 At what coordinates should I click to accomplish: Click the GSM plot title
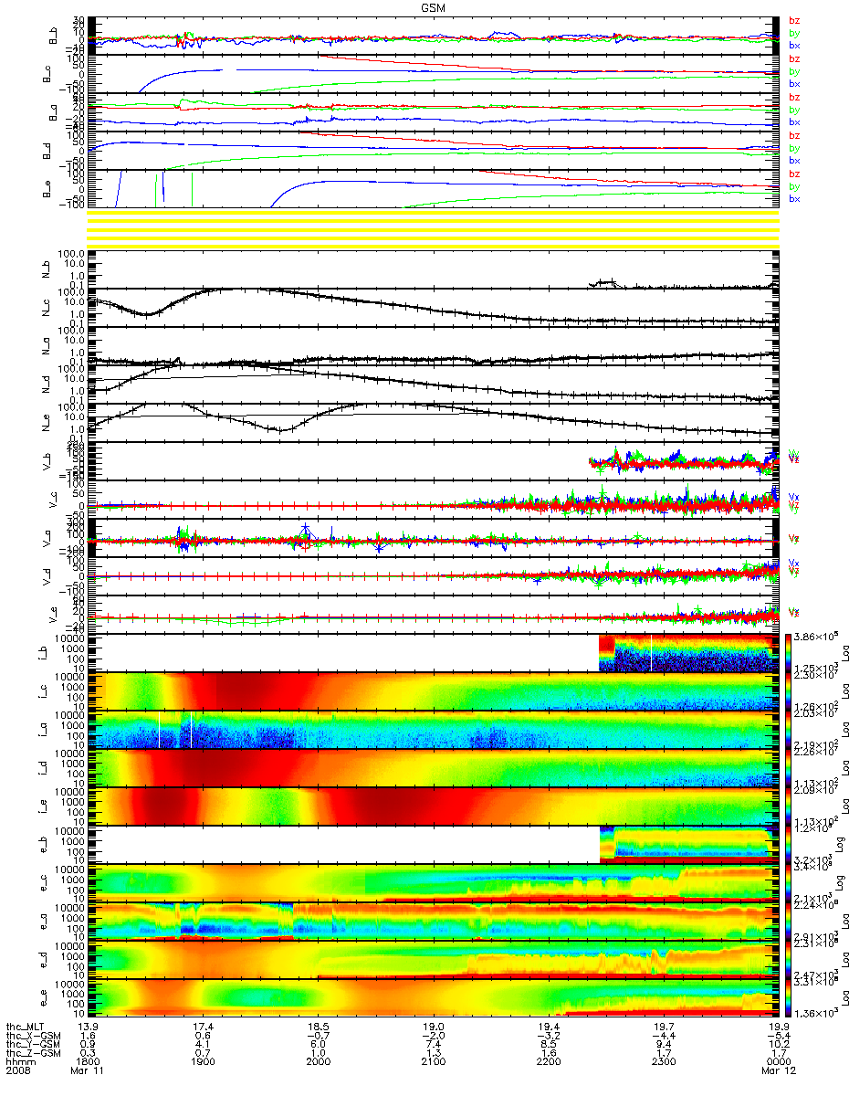pyautogui.click(x=433, y=7)
